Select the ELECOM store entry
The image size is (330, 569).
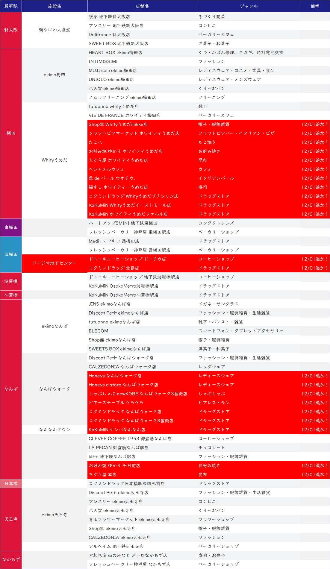(x=98, y=331)
